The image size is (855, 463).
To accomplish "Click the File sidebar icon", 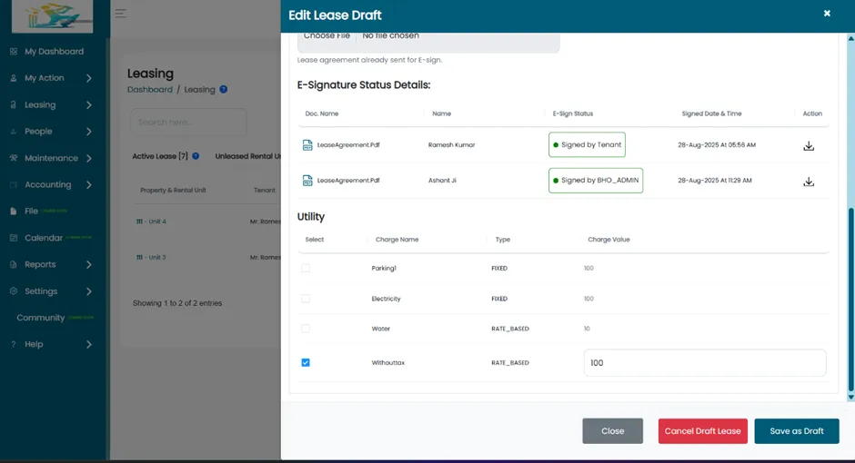I will 13,212.
